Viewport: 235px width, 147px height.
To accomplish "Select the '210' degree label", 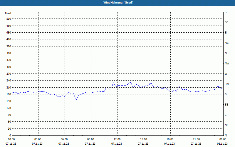I will (9, 87).
